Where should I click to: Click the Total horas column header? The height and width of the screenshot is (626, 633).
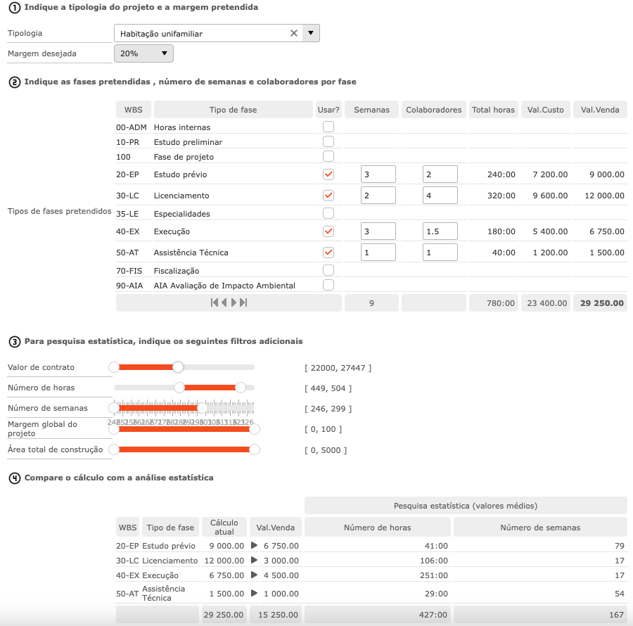[x=493, y=109]
